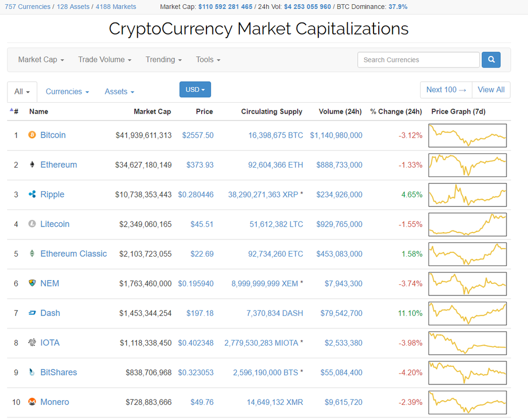
Task: Open the Trade Volume dropdown menu
Action: coord(105,60)
